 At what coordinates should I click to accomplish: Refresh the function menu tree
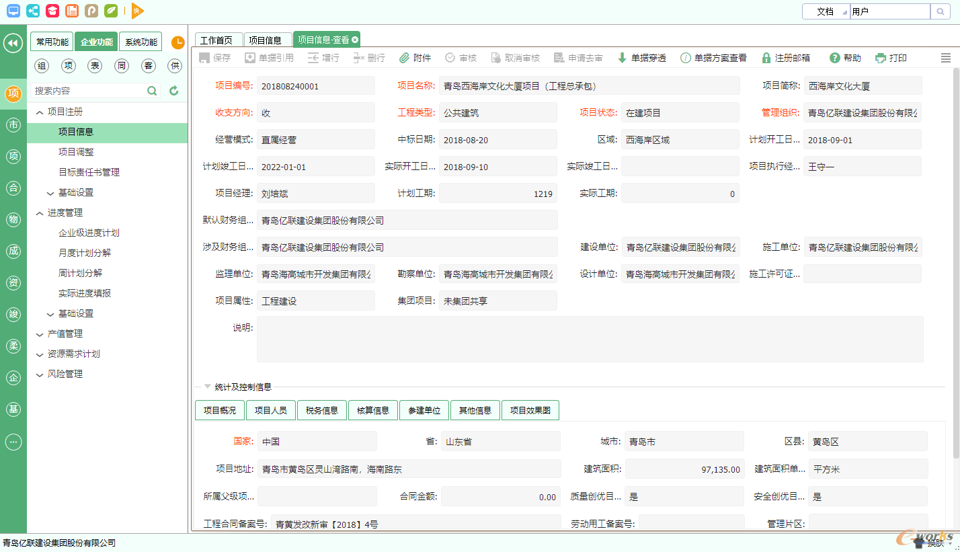coord(174,91)
